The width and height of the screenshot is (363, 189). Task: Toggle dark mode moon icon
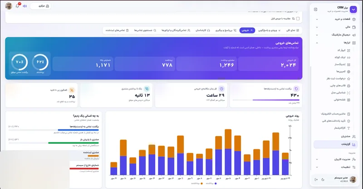[323, 180]
